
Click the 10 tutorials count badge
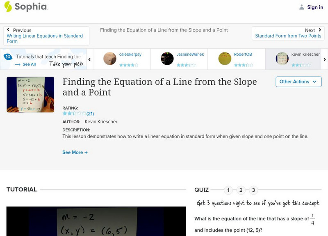[x=8, y=57]
